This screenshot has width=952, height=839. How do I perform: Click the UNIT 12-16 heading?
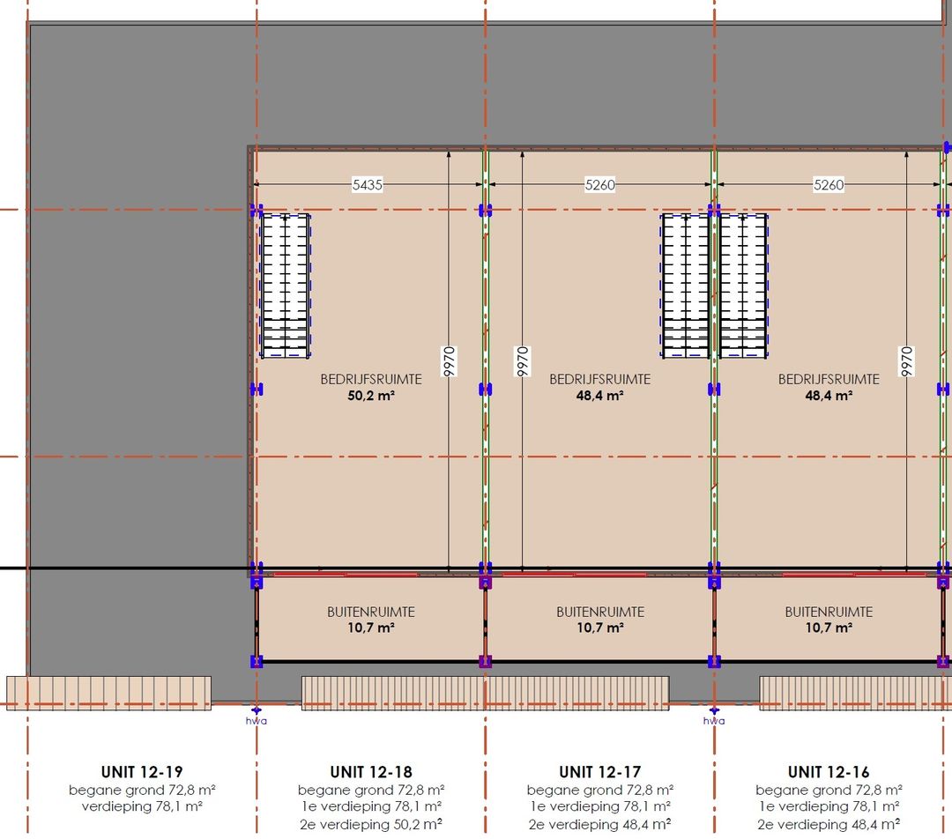click(x=829, y=772)
